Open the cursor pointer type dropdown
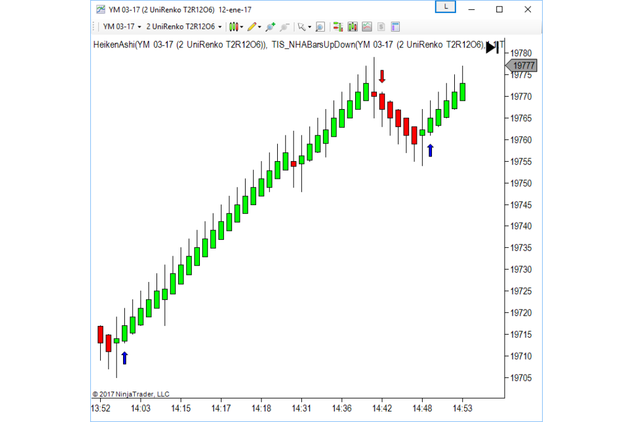The image size is (633, 422). click(x=304, y=27)
